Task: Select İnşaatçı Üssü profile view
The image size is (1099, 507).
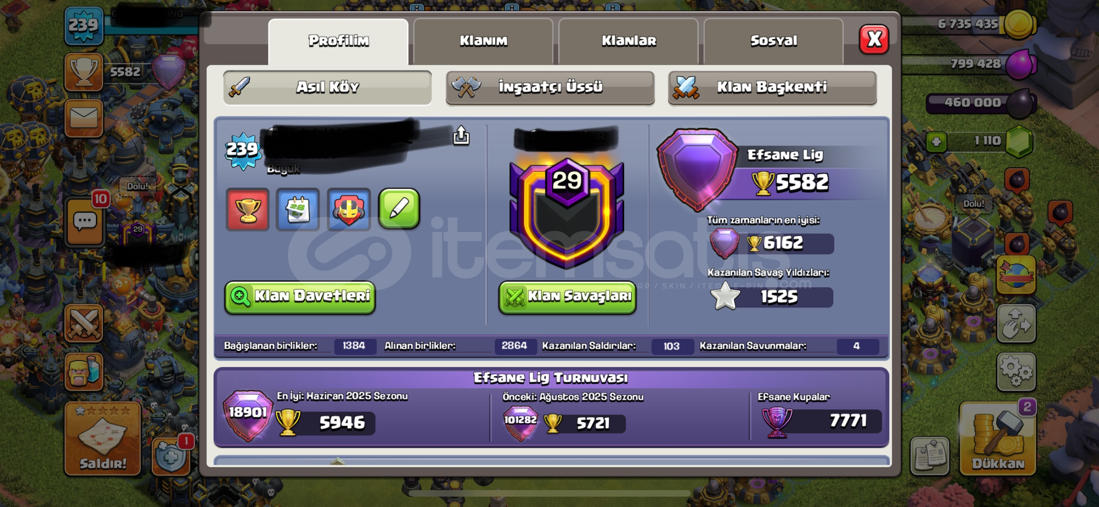Action: 550,87
